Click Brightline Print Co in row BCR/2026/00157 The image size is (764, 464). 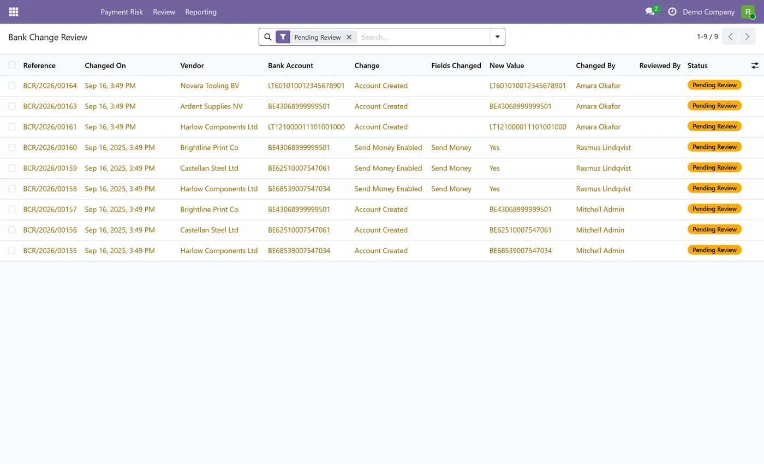209,209
